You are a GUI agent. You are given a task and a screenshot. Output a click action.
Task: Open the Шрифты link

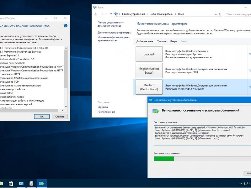pyautogui.click(x=103, y=107)
